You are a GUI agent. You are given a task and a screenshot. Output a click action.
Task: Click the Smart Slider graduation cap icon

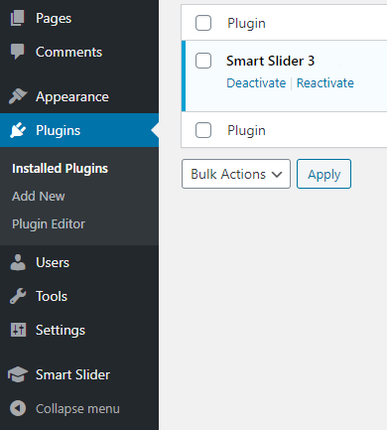[x=18, y=374]
